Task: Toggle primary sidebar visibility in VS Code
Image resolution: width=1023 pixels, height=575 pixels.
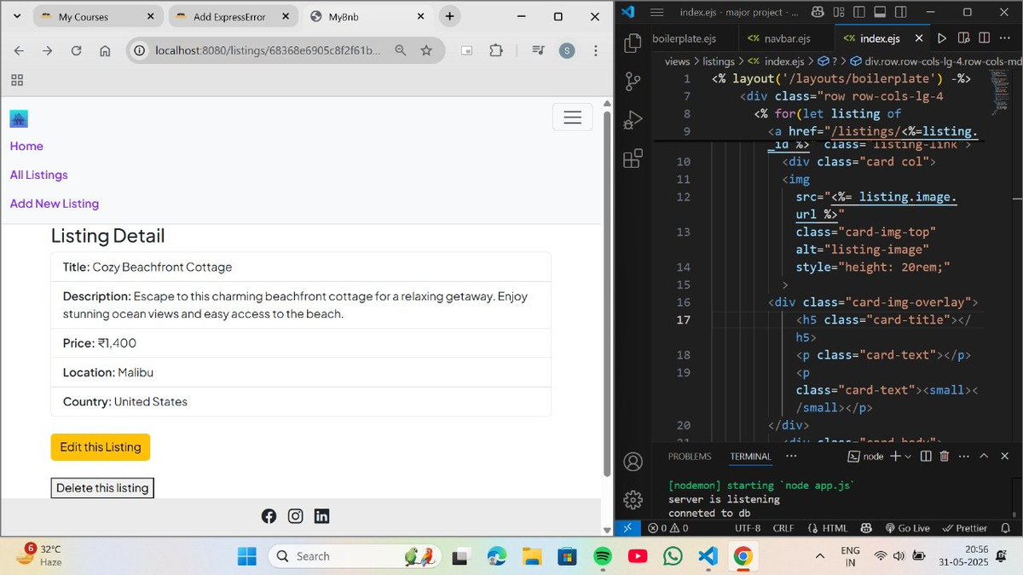Action: pyautogui.click(x=859, y=12)
